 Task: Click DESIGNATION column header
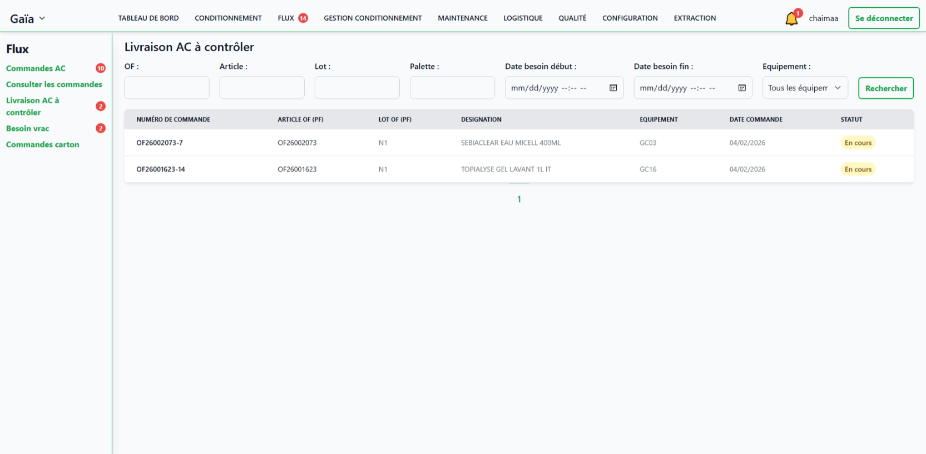(481, 119)
